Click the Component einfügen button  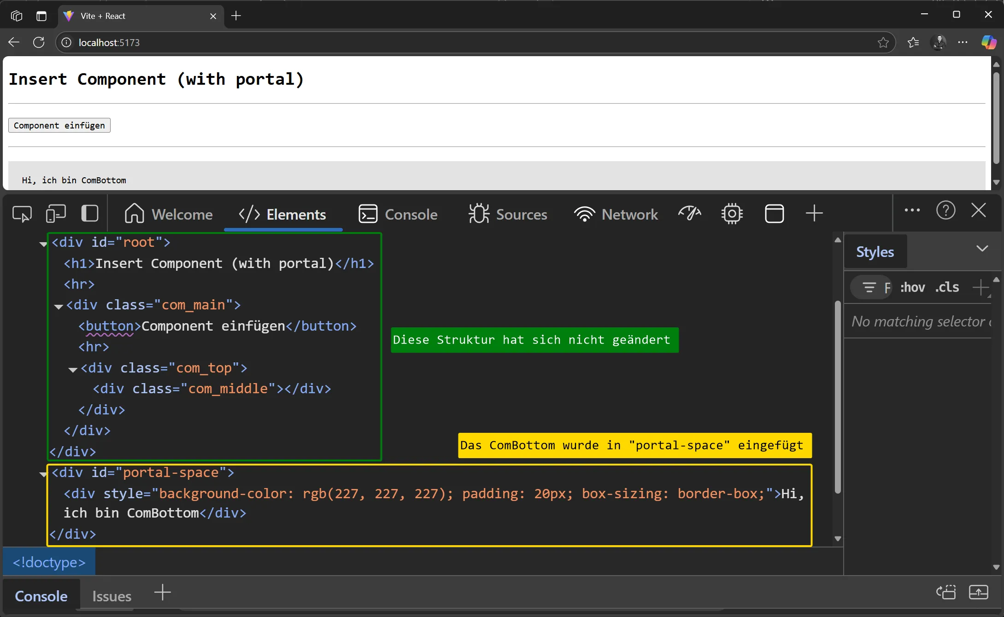pos(59,125)
